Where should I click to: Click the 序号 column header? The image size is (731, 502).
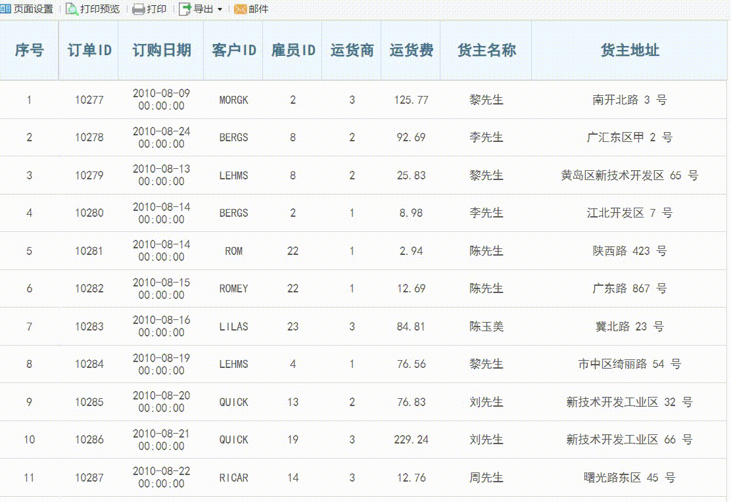click(29, 51)
